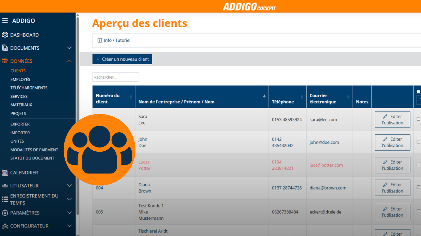Click the Dashboard gauge icon
This screenshot has height=236, width=421.
5,35
